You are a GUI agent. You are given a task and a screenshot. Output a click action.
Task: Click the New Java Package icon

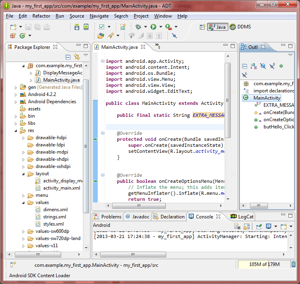pos(13,36)
